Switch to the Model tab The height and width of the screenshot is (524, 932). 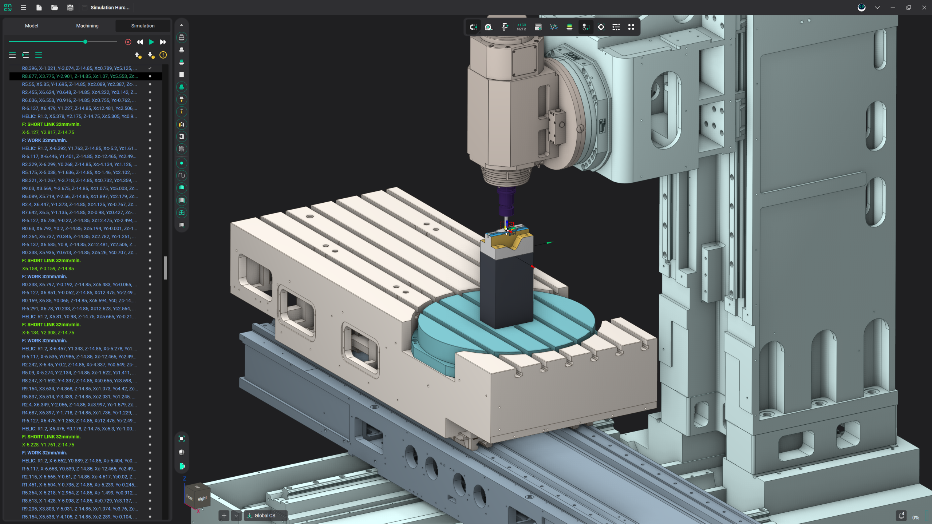pos(32,25)
